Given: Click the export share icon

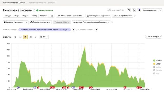Looking at the screenshot, I should 134,10.
